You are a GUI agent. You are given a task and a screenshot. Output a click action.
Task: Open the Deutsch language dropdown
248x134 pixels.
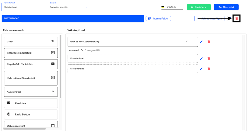coord(172,7)
